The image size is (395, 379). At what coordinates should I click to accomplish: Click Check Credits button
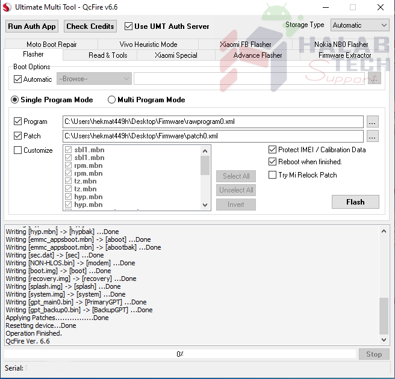tap(90, 26)
